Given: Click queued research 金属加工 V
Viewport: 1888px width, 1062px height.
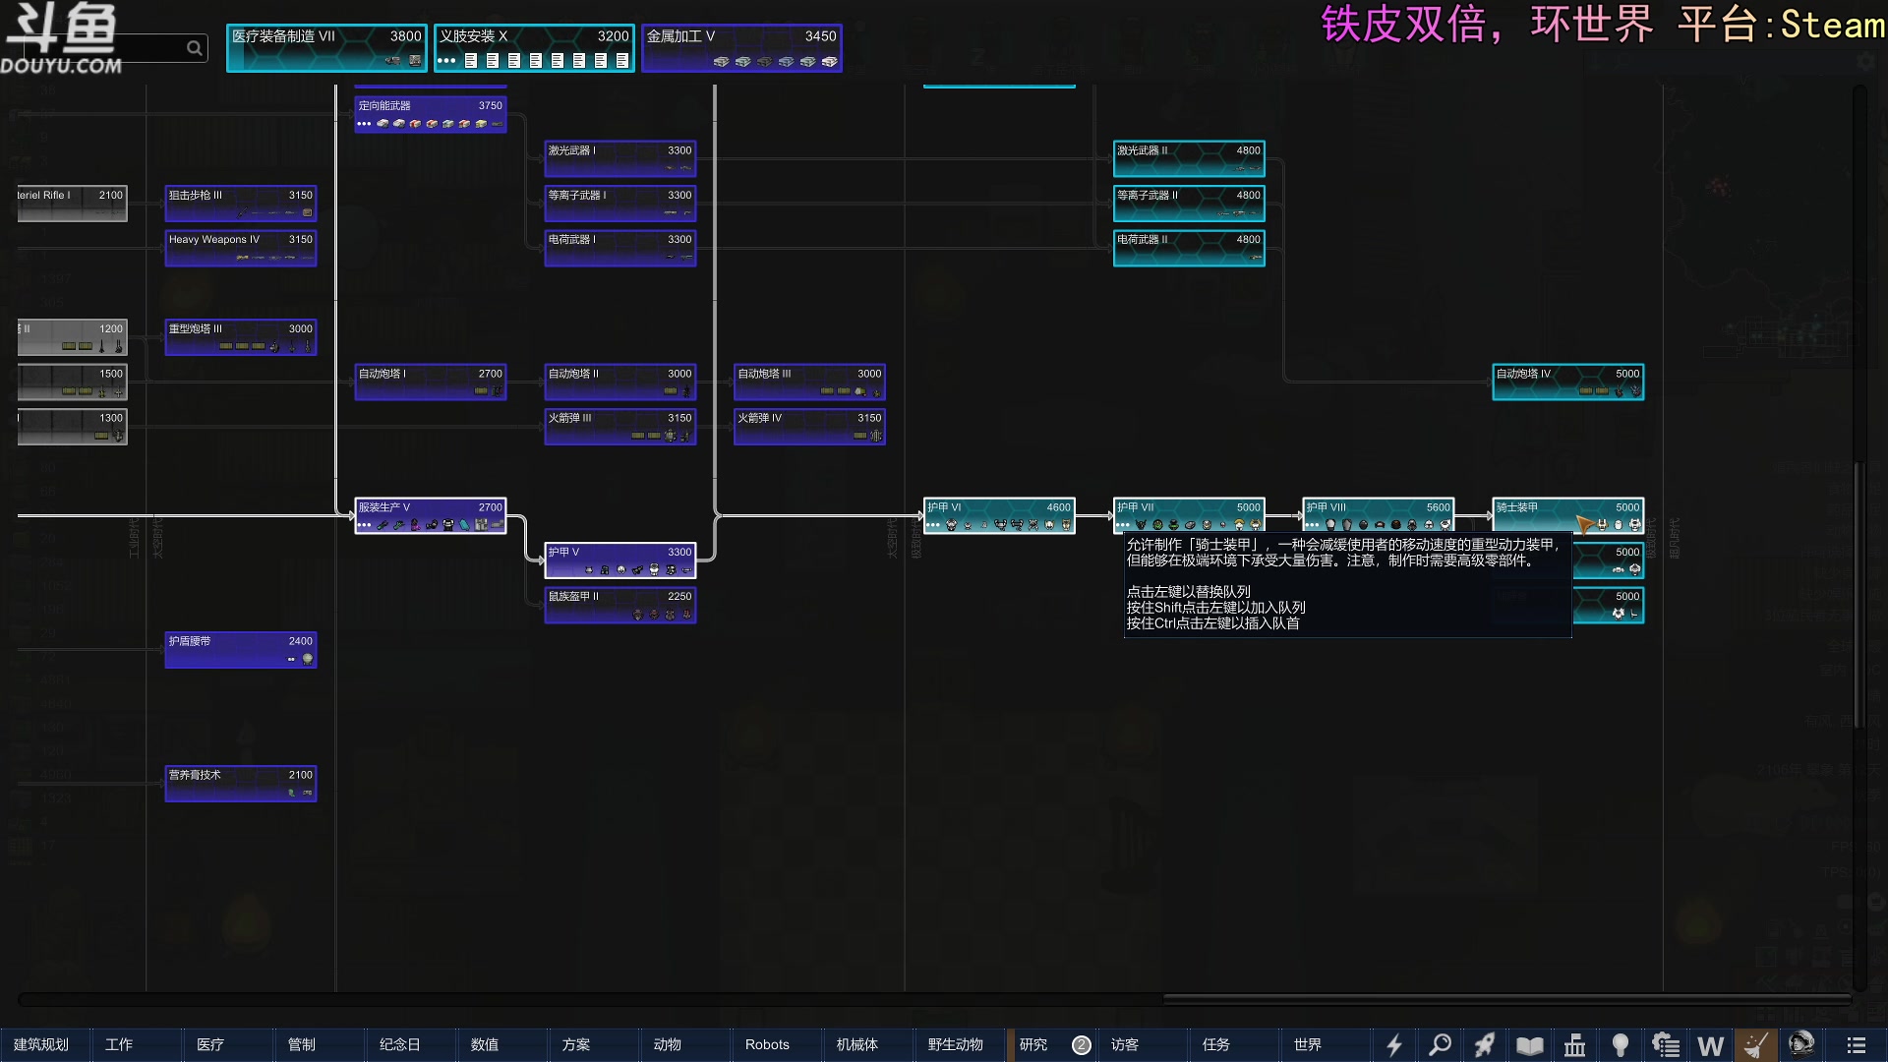Looking at the screenshot, I should click(x=741, y=48).
